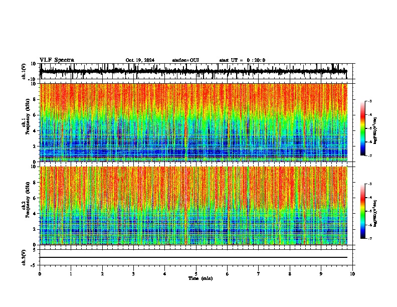Click the log(PSD) label beside ch.1 color bar
Viewport: 397px width, 307px height.
click(375, 130)
